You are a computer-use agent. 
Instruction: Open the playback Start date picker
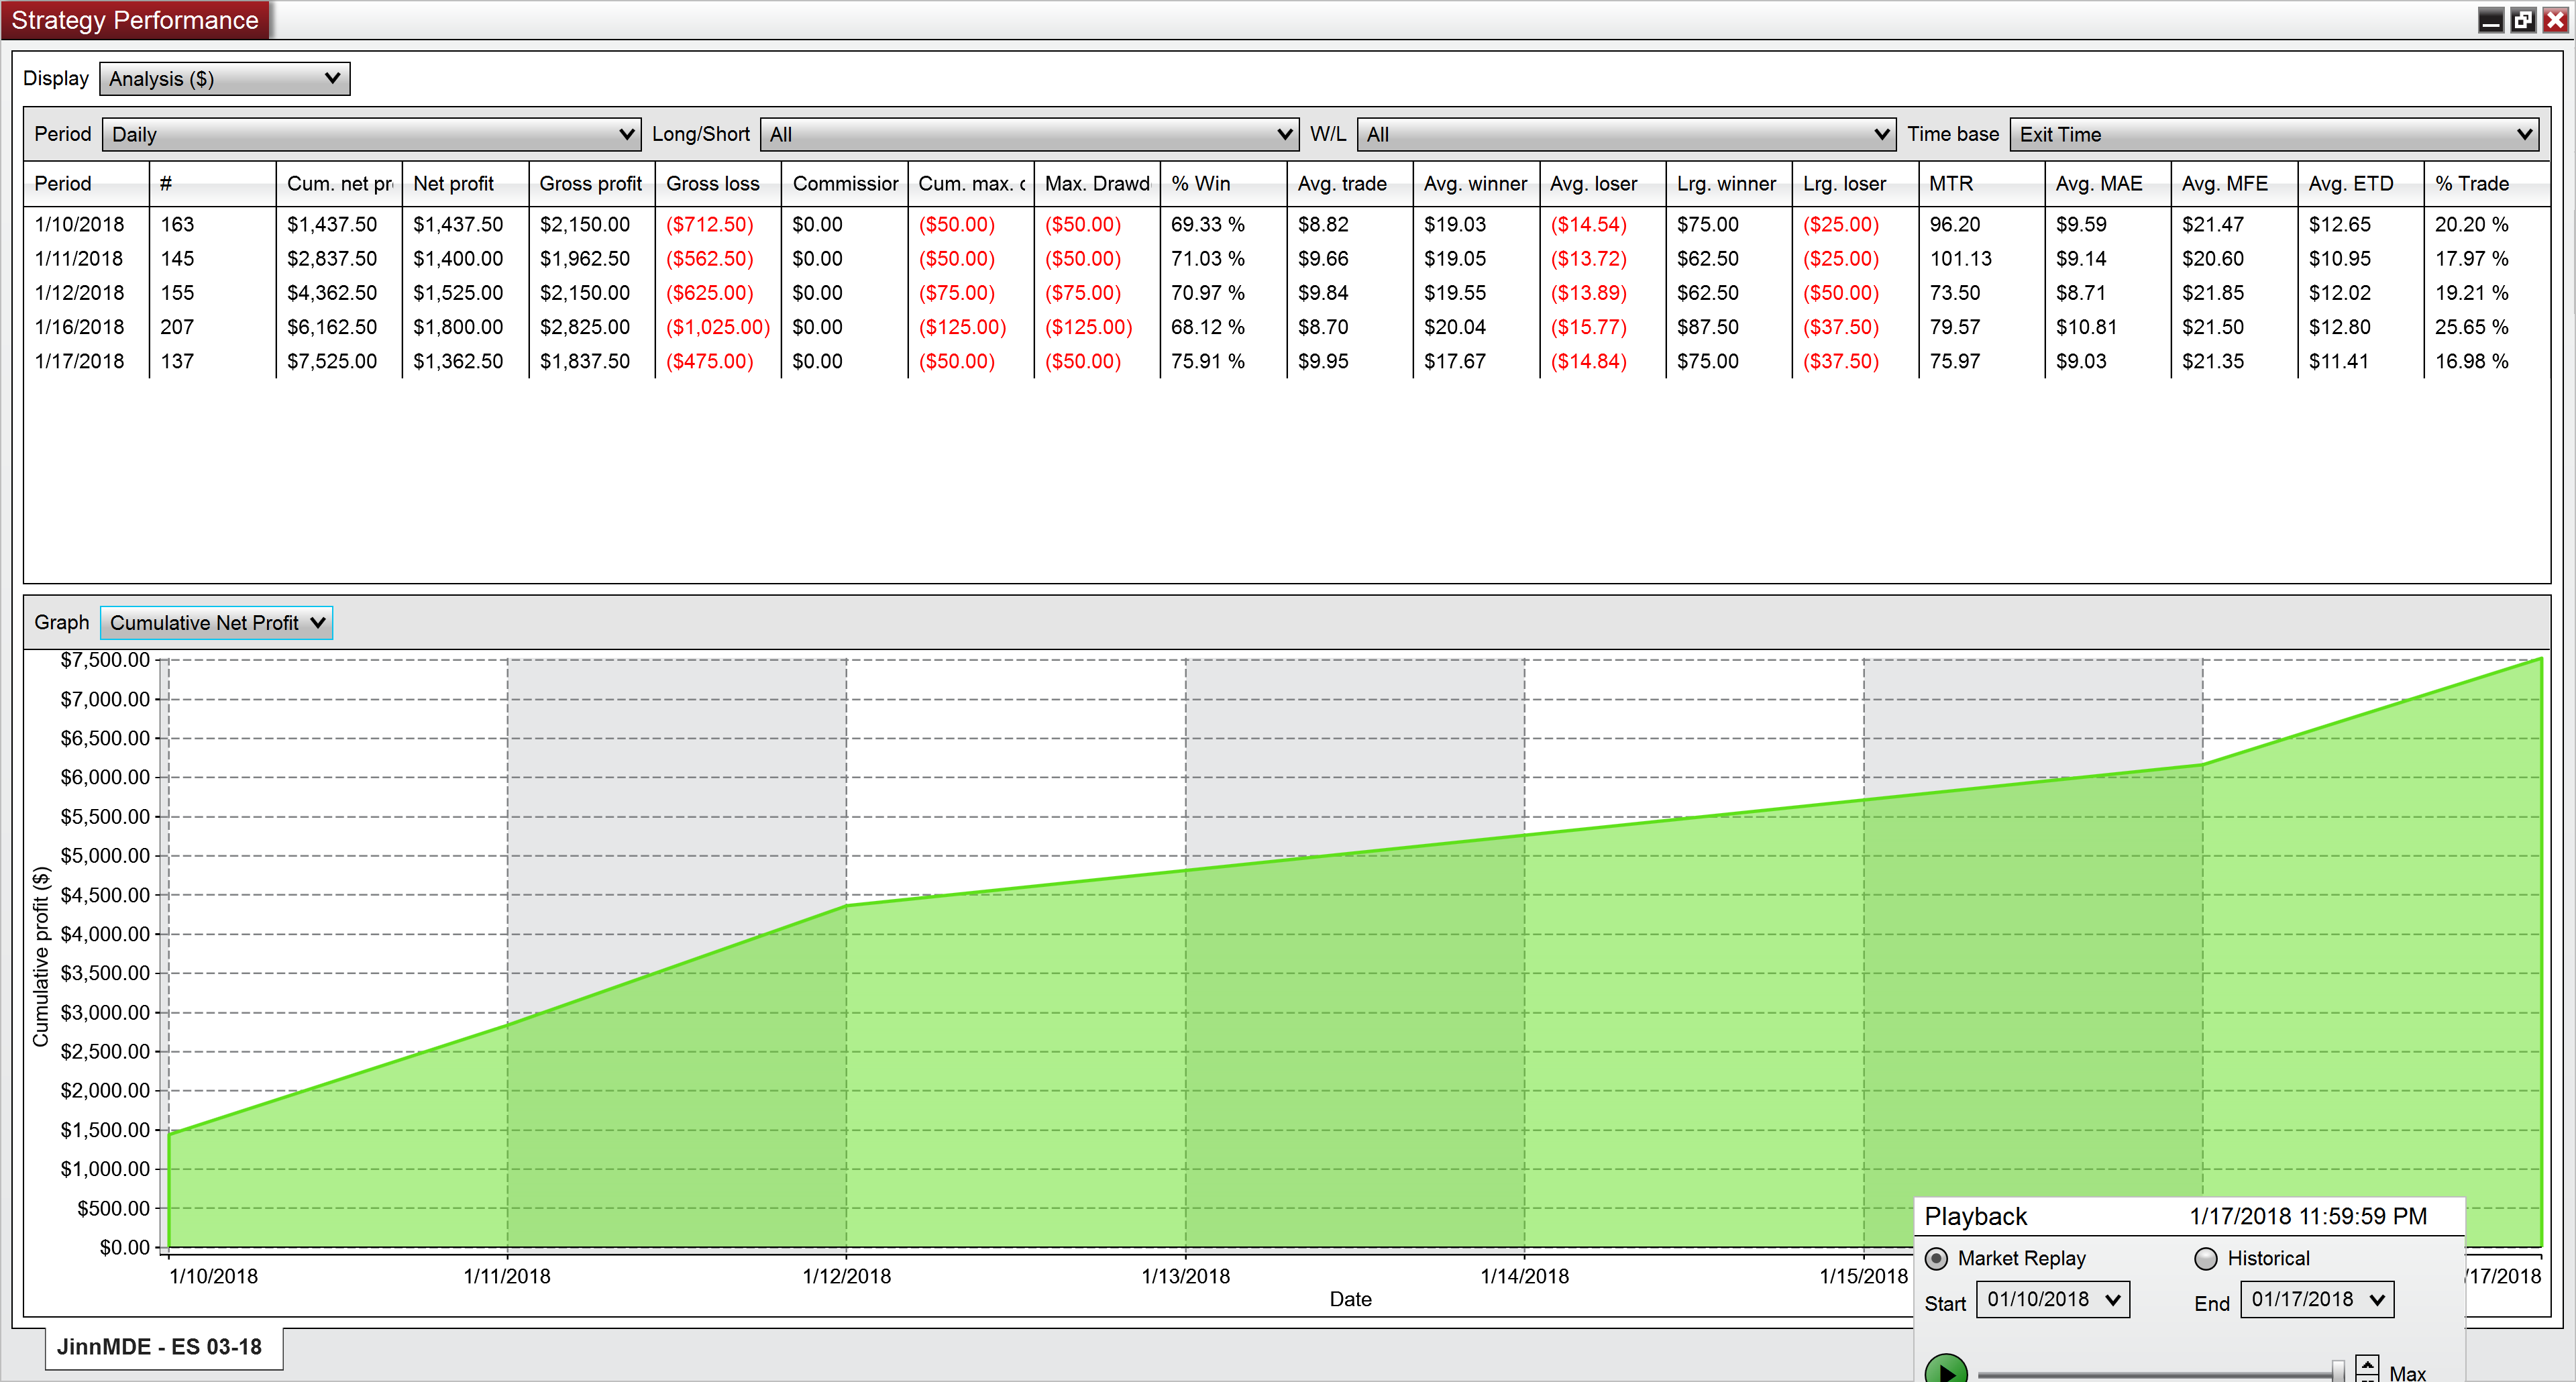pyautogui.click(x=2053, y=1299)
